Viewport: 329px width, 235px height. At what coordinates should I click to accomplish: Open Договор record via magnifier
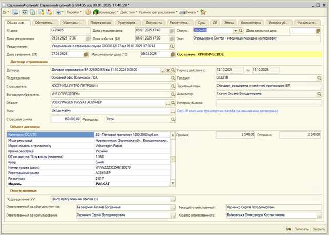point(173,70)
